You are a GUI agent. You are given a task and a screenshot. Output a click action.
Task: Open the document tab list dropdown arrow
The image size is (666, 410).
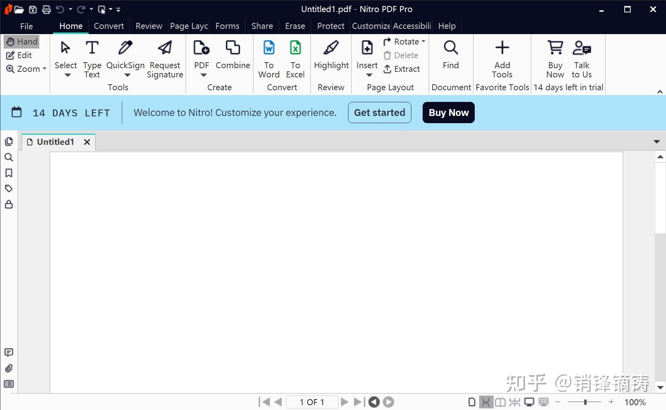click(x=657, y=142)
